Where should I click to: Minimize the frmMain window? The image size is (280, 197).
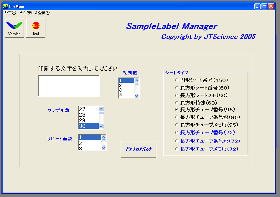point(257,6)
